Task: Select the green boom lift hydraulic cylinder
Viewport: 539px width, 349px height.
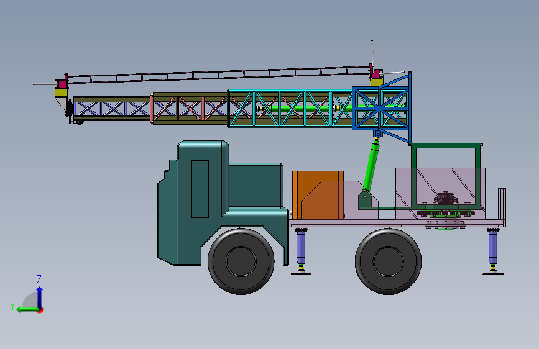Action: pos(371,165)
